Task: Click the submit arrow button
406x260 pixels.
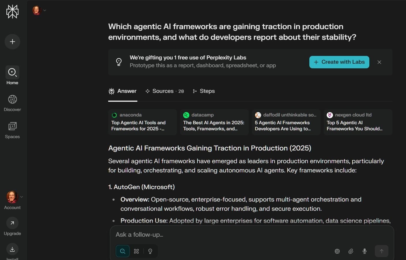Action: (381, 251)
